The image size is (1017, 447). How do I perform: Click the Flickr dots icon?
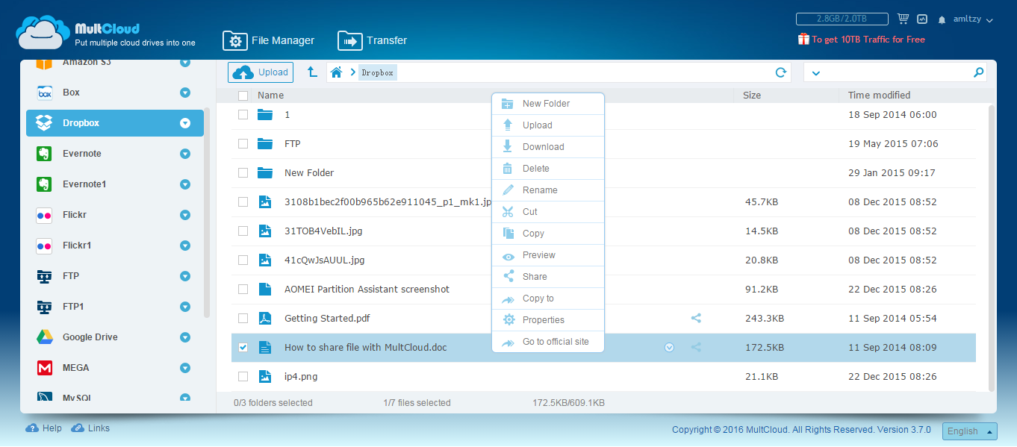coord(45,215)
